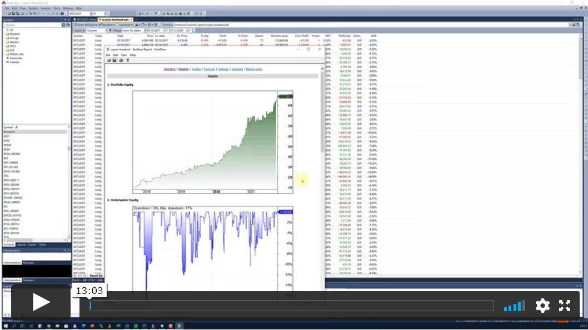Click the New document toolbar icon
This screenshot has height=330, width=588.
point(5,13)
